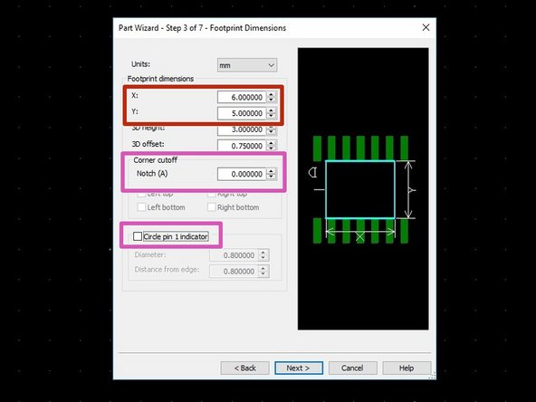Click the Back button
The height and width of the screenshot is (402, 536).
tap(244, 368)
